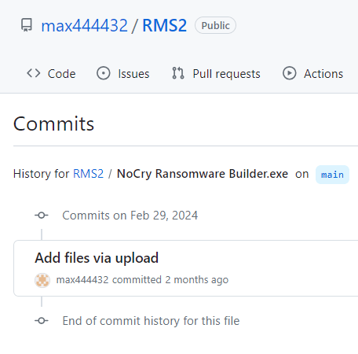Select 'End of commit history for this file' text
This screenshot has width=358, height=354.
151,321
